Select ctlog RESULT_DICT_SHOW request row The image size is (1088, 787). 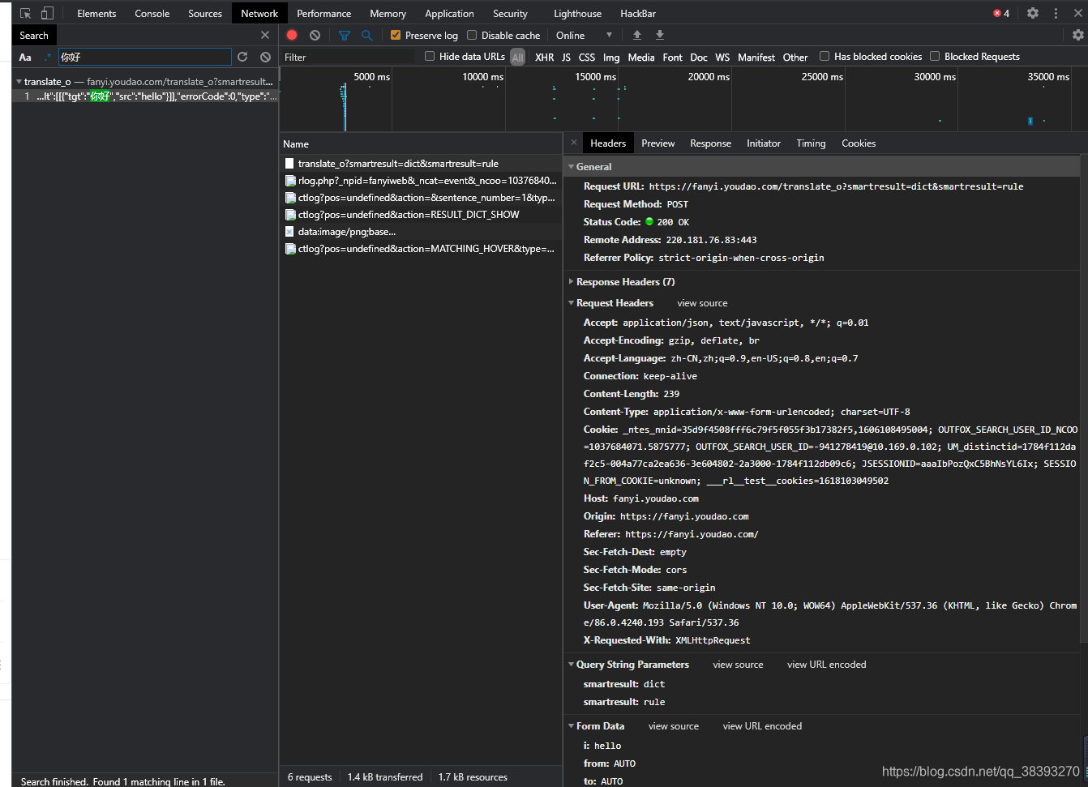[421, 214]
